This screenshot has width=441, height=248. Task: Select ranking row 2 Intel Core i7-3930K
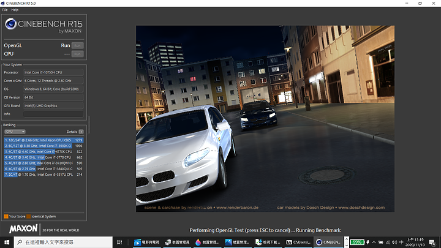coord(43,146)
